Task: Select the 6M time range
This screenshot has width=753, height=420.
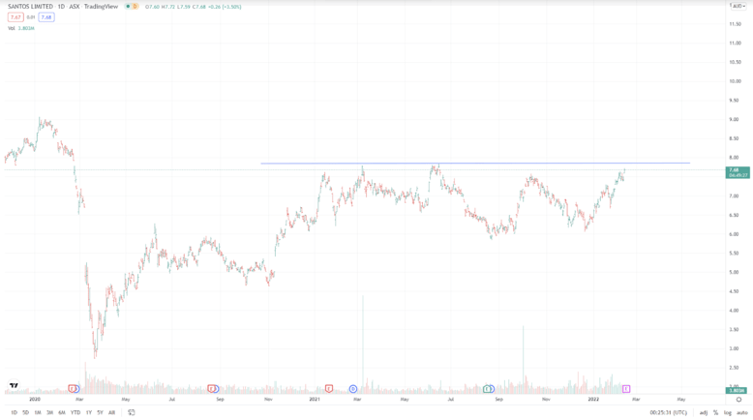Action: 62,413
